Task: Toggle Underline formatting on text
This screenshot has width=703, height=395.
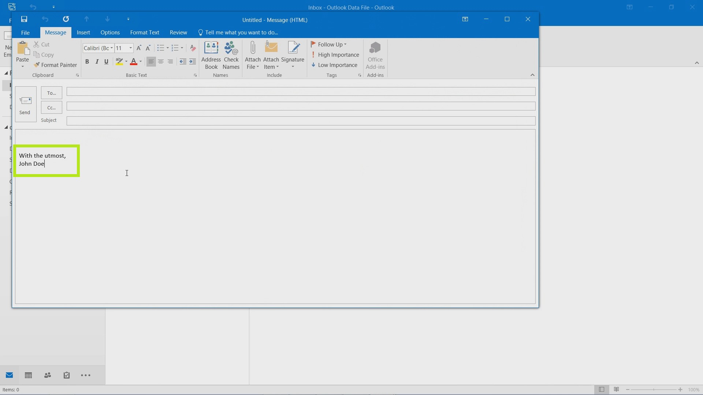Action: coord(106,61)
